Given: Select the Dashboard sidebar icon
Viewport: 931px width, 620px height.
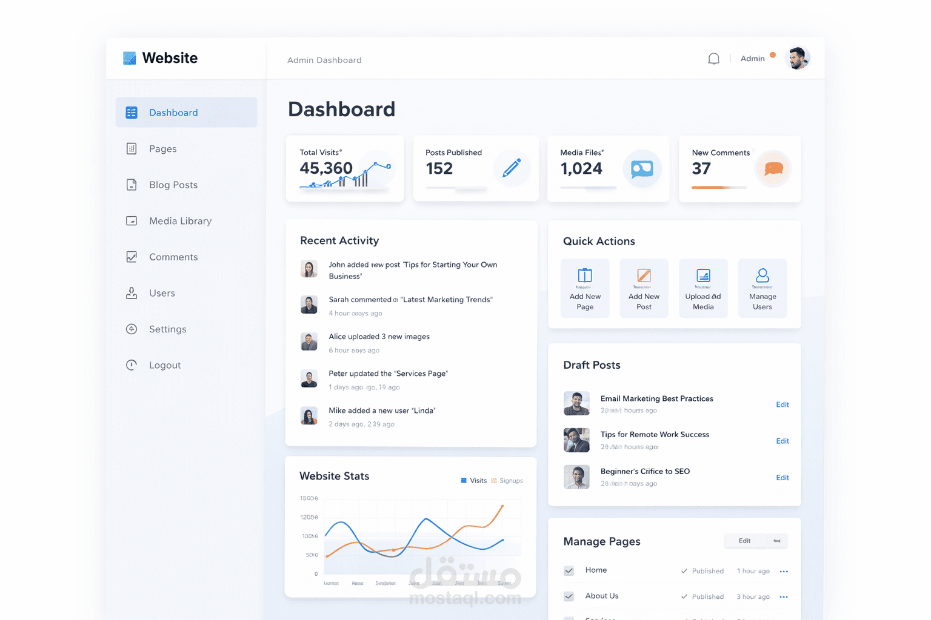Looking at the screenshot, I should coord(132,113).
